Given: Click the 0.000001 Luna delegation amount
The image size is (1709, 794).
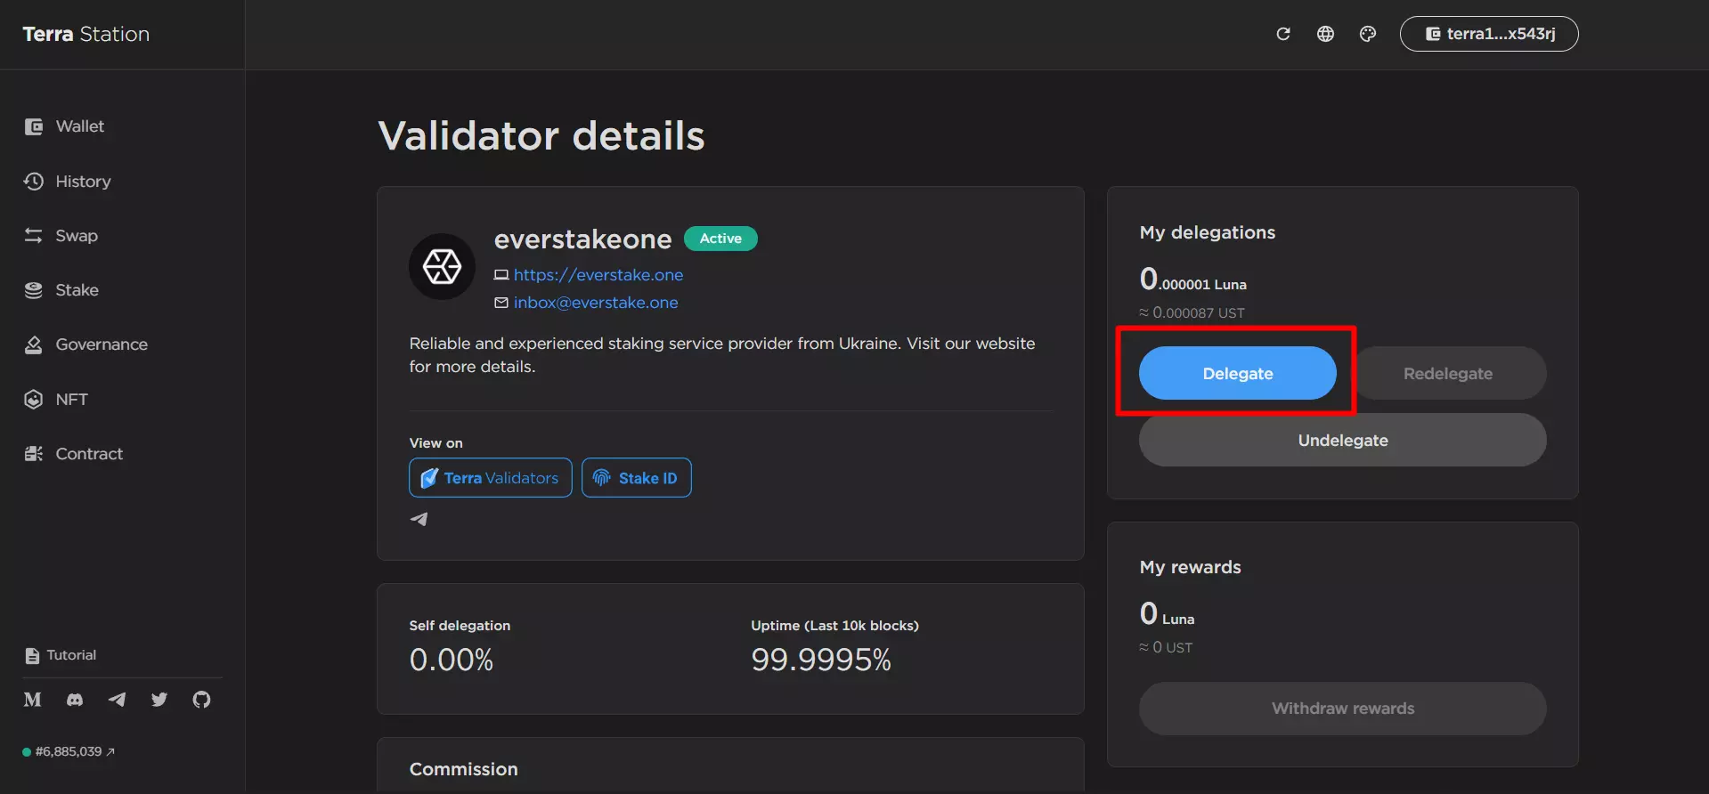Looking at the screenshot, I should click(1193, 280).
